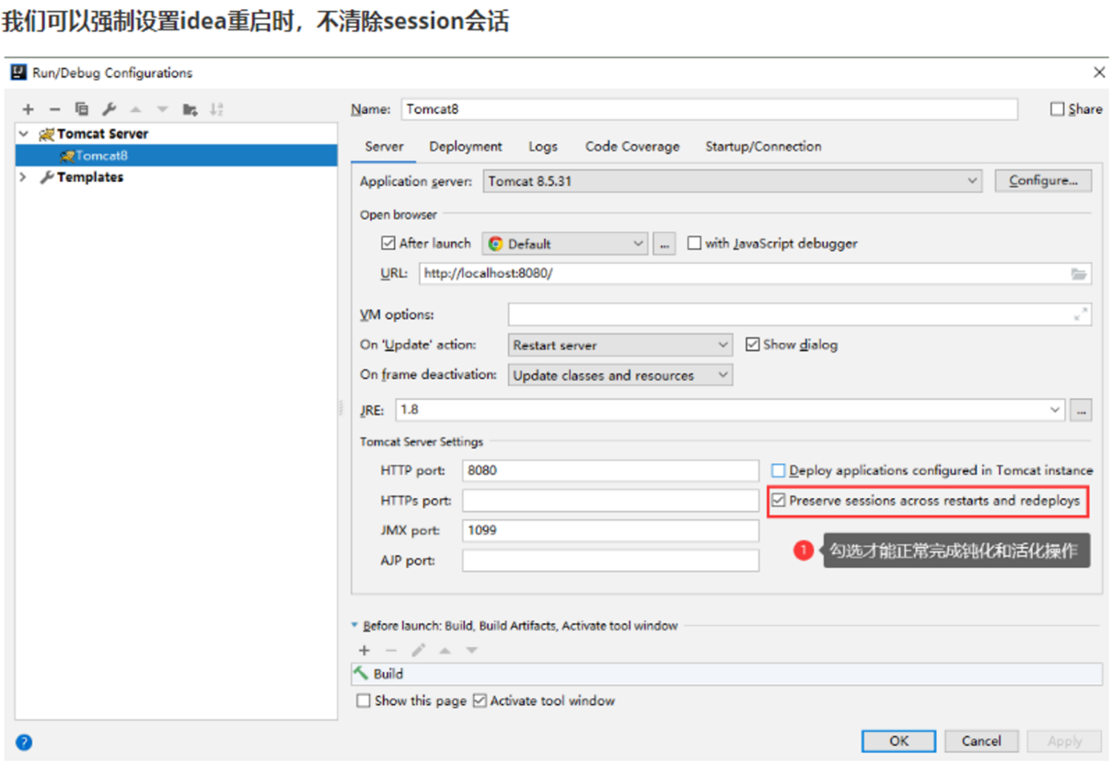
Task: Click Configure... button
Action: 1043,181
